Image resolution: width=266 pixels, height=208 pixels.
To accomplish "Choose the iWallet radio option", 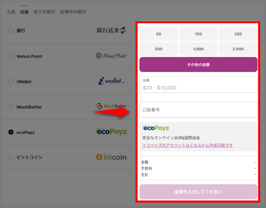I will click(11, 82).
